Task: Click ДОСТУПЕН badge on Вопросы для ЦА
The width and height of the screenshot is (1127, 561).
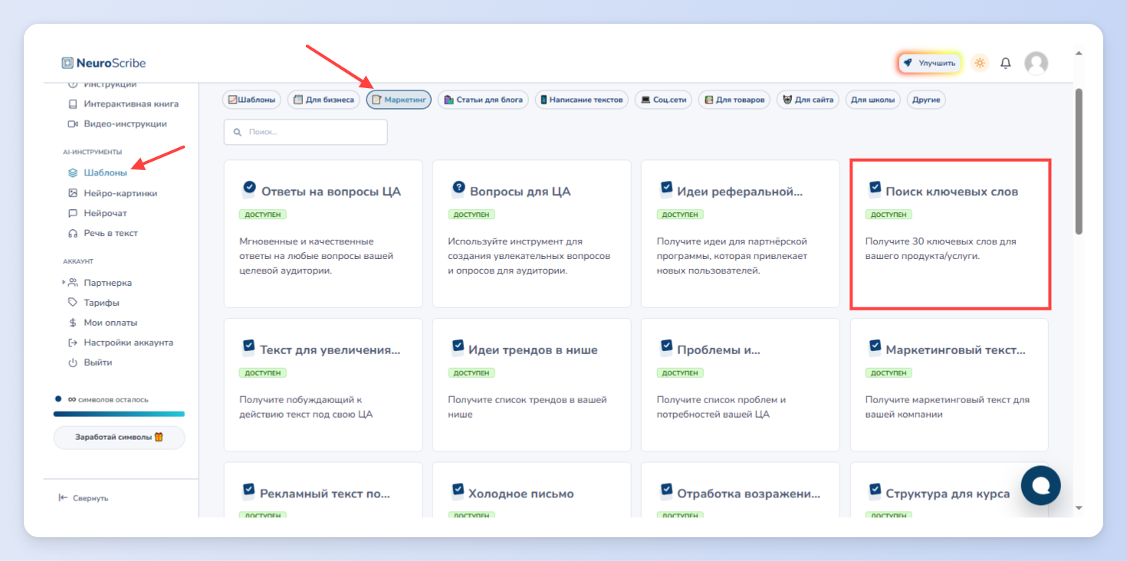Action: [x=472, y=215]
